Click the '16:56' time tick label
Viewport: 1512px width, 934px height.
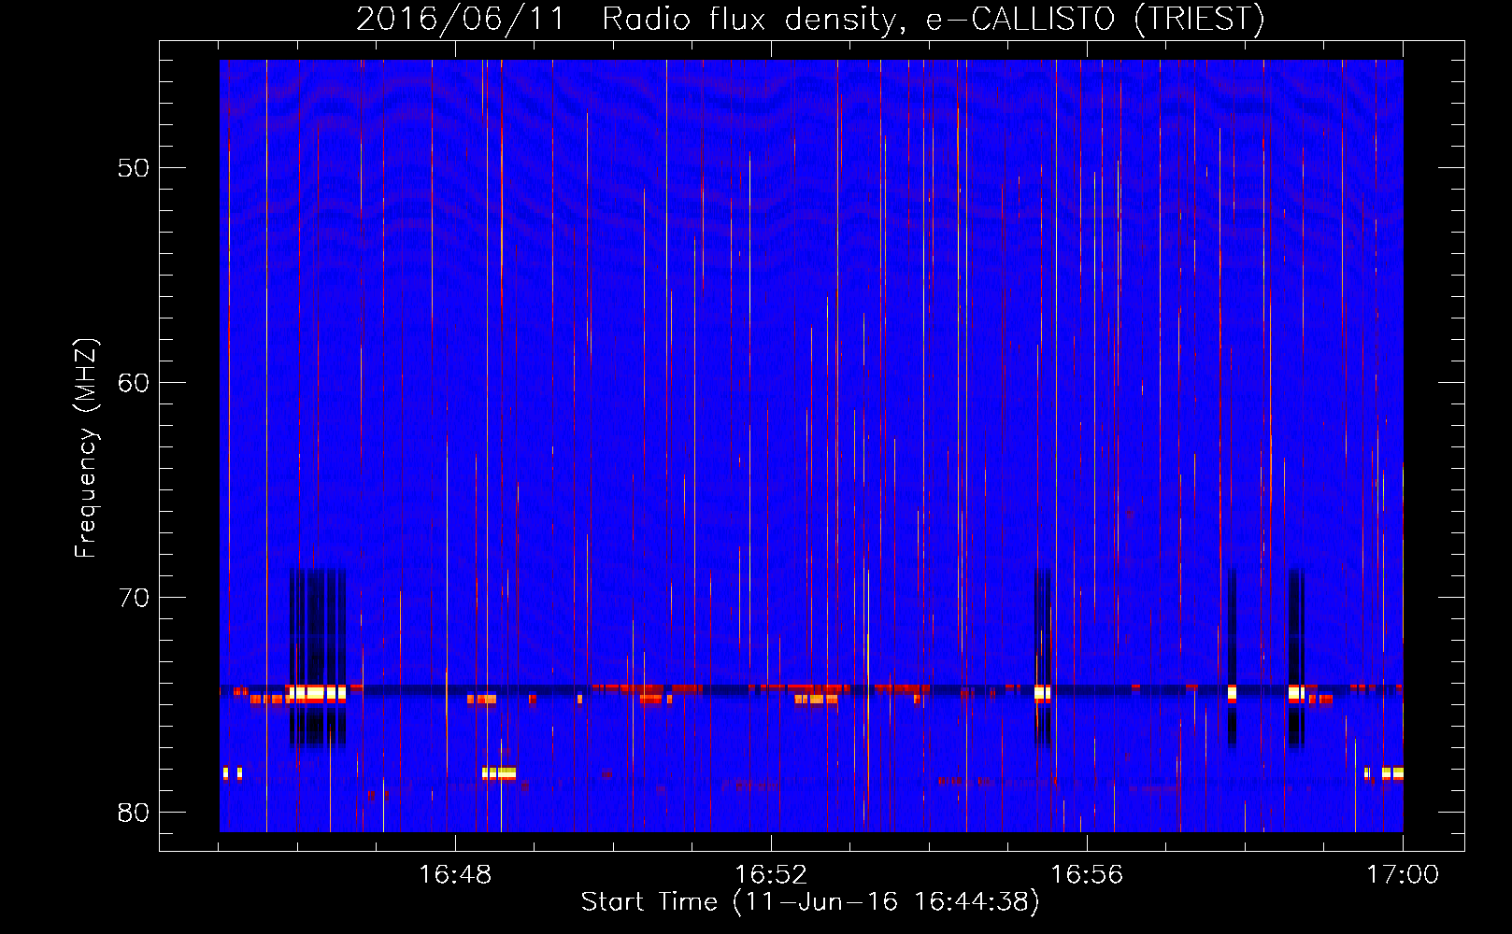(x=1087, y=875)
